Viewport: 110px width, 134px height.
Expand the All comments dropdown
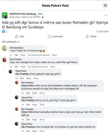tap(11, 42)
